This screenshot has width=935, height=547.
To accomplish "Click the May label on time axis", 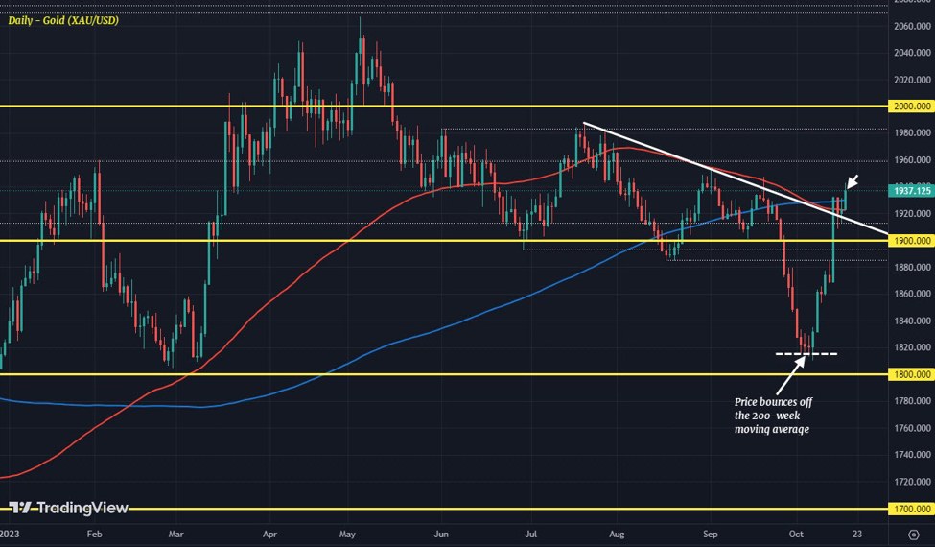I will [348, 534].
